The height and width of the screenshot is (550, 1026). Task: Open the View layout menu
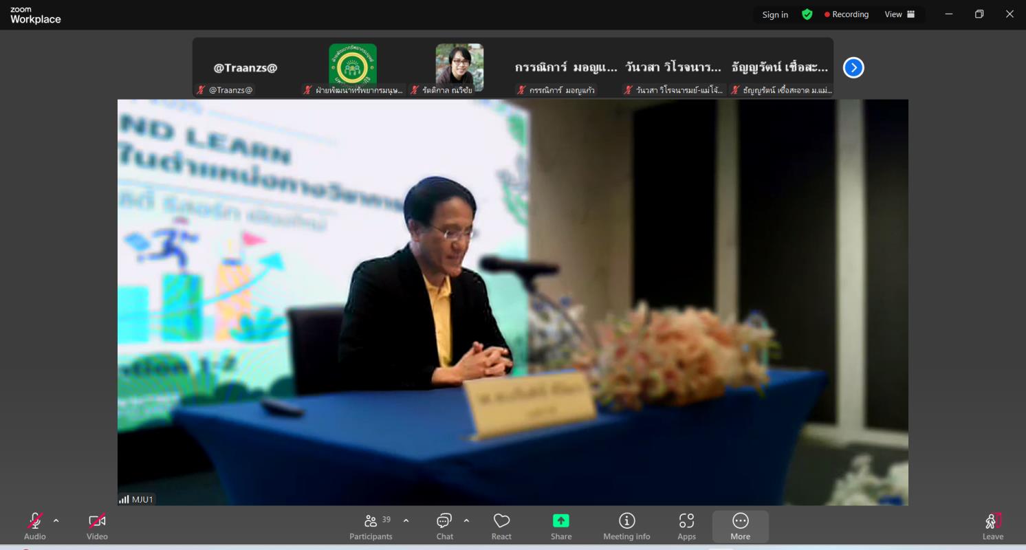click(899, 14)
